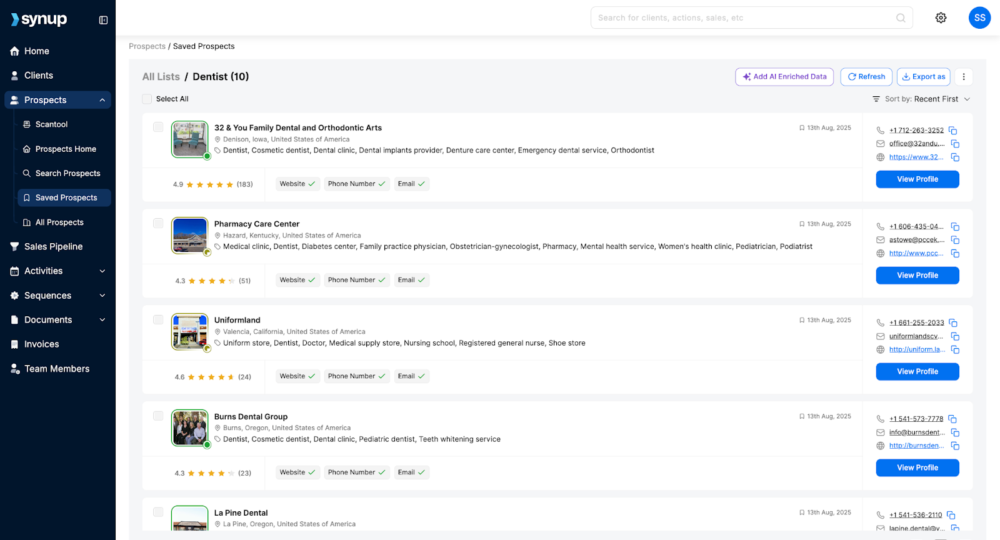1000x540 pixels.
Task: Open Scantool in the sidebar
Action: point(51,124)
